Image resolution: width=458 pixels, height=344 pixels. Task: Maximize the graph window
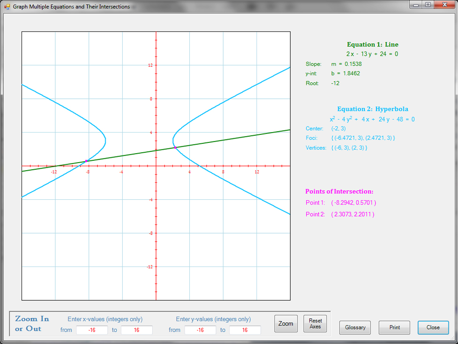(x=428, y=5)
